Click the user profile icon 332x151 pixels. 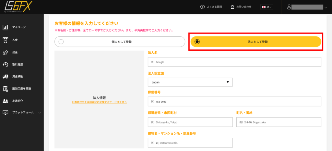point(289,7)
